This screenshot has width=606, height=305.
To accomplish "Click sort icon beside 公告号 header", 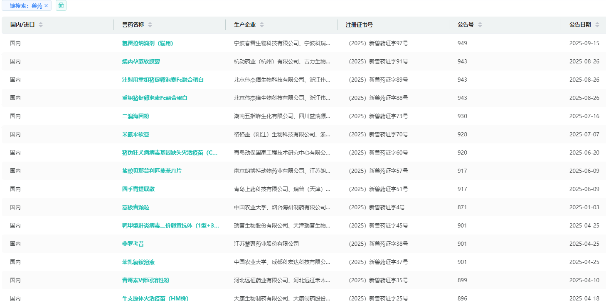I will pos(480,25).
